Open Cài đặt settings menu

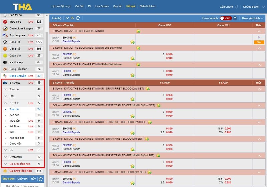tap(79, 6)
